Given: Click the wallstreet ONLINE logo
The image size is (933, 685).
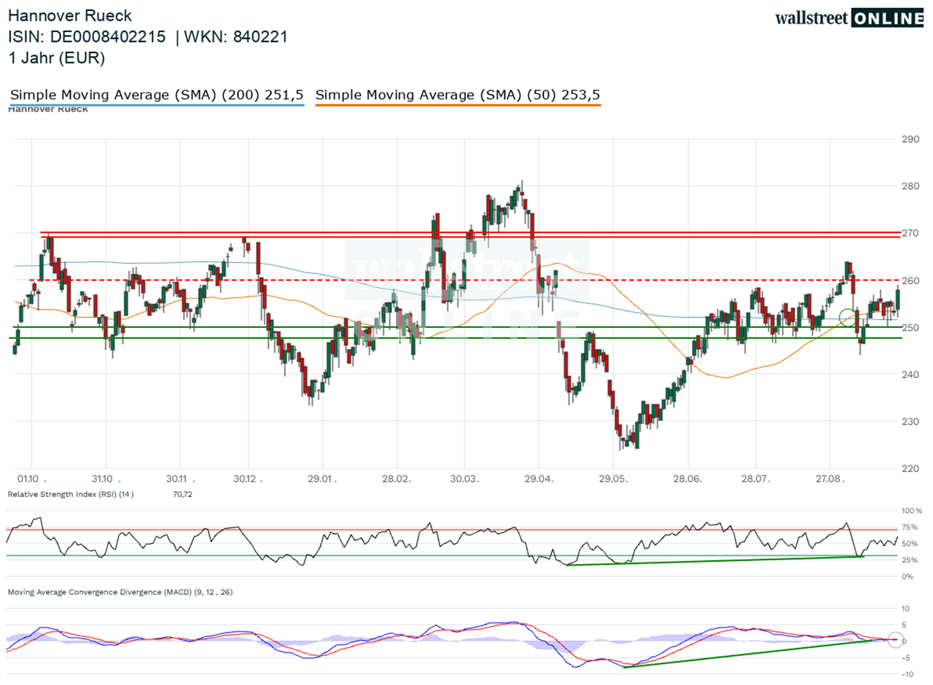Looking at the screenshot, I should 850,19.
